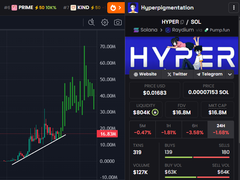Image resolution: width=240 pixels, height=180 pixels.
Task: Click the 0.00007153 SOL price box
Action: click(209, 90)
